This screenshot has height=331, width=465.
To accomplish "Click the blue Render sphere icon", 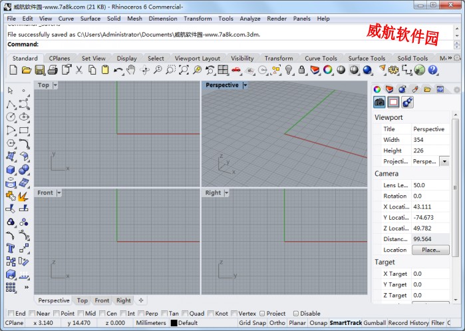I will point(367,70).
